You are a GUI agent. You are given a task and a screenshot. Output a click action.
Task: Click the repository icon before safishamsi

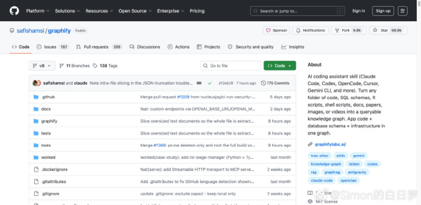click(12, 31)
